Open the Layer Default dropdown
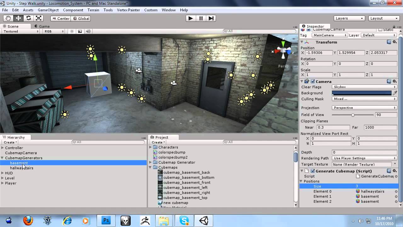 point(379,35)
